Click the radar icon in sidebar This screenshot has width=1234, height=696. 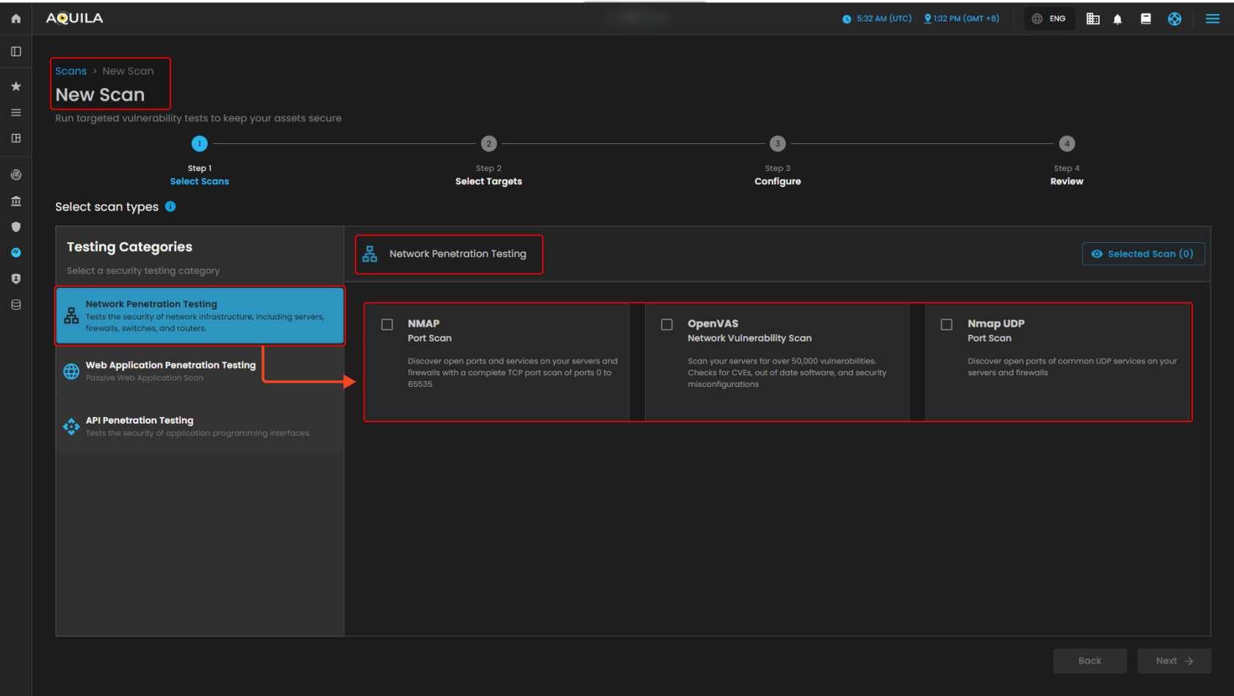(15, 175)
